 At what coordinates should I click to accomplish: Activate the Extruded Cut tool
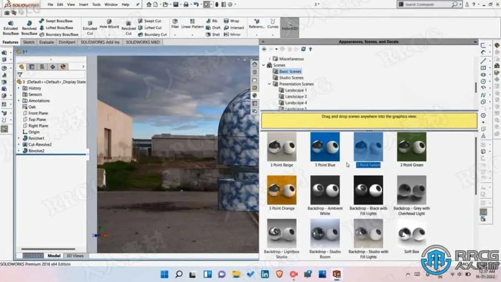(90, 28)
